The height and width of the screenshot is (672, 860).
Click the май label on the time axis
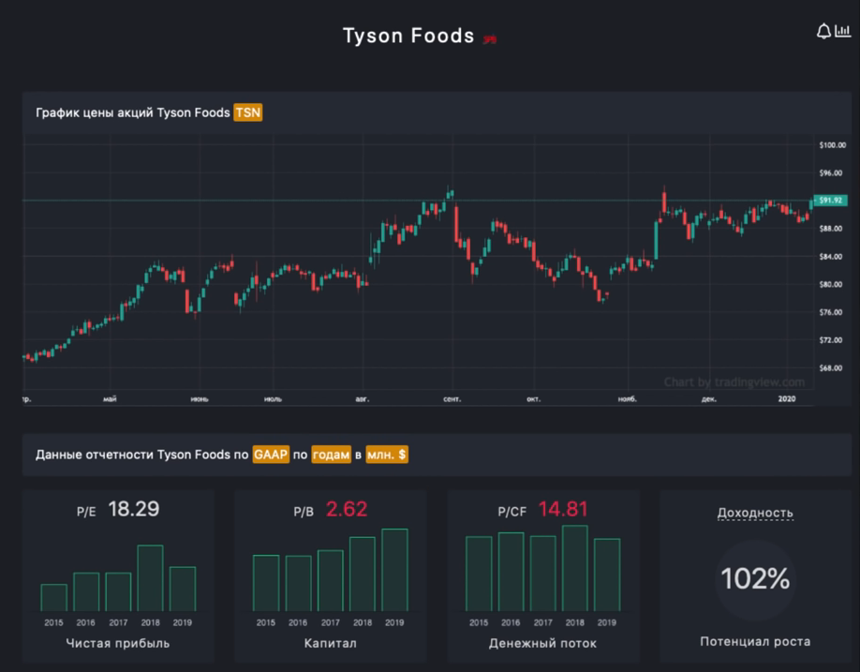pyautogui.click(x=110, y=399)
